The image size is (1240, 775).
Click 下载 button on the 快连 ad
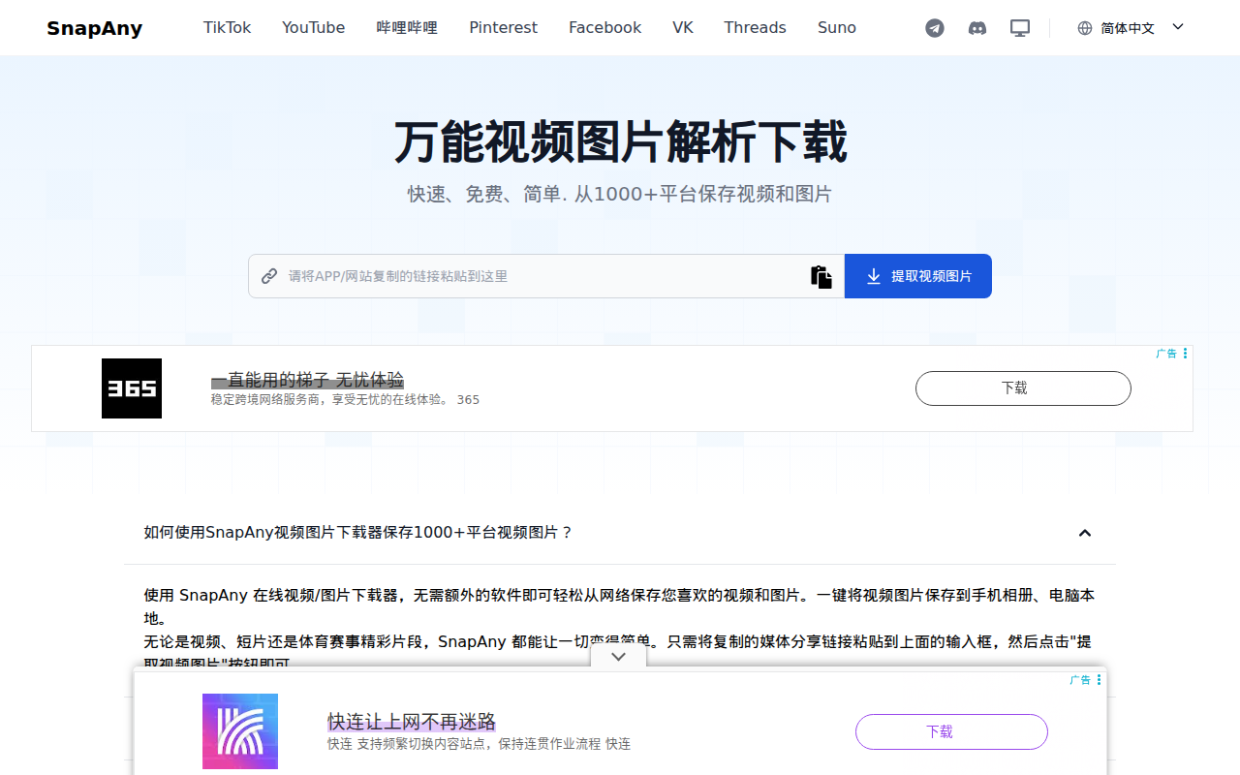(x=951, y=731)
